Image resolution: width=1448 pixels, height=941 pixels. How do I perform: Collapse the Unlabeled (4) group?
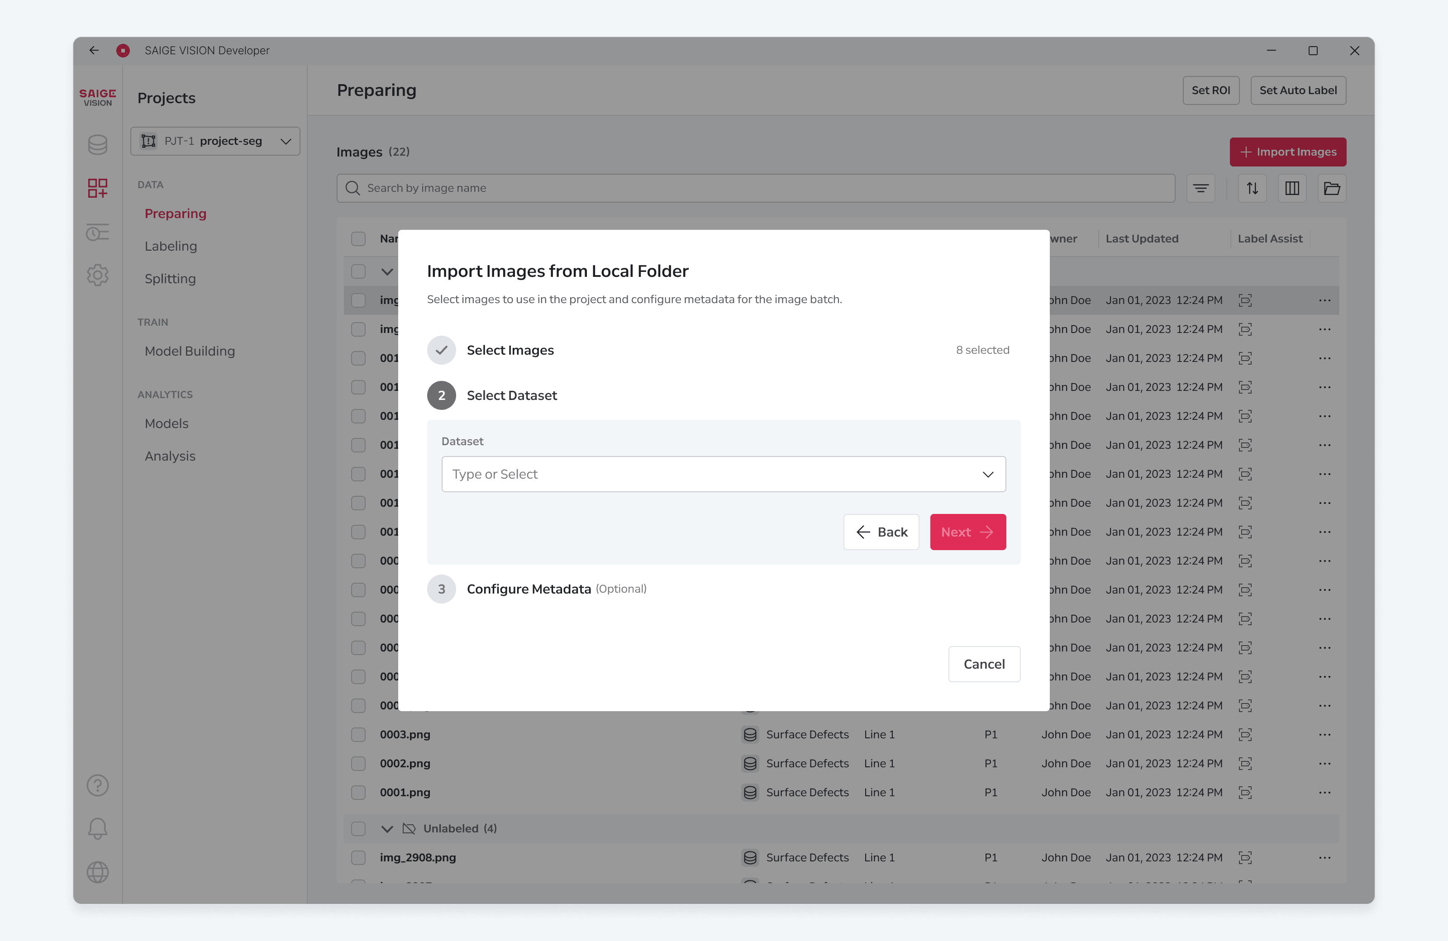(387, 828)
